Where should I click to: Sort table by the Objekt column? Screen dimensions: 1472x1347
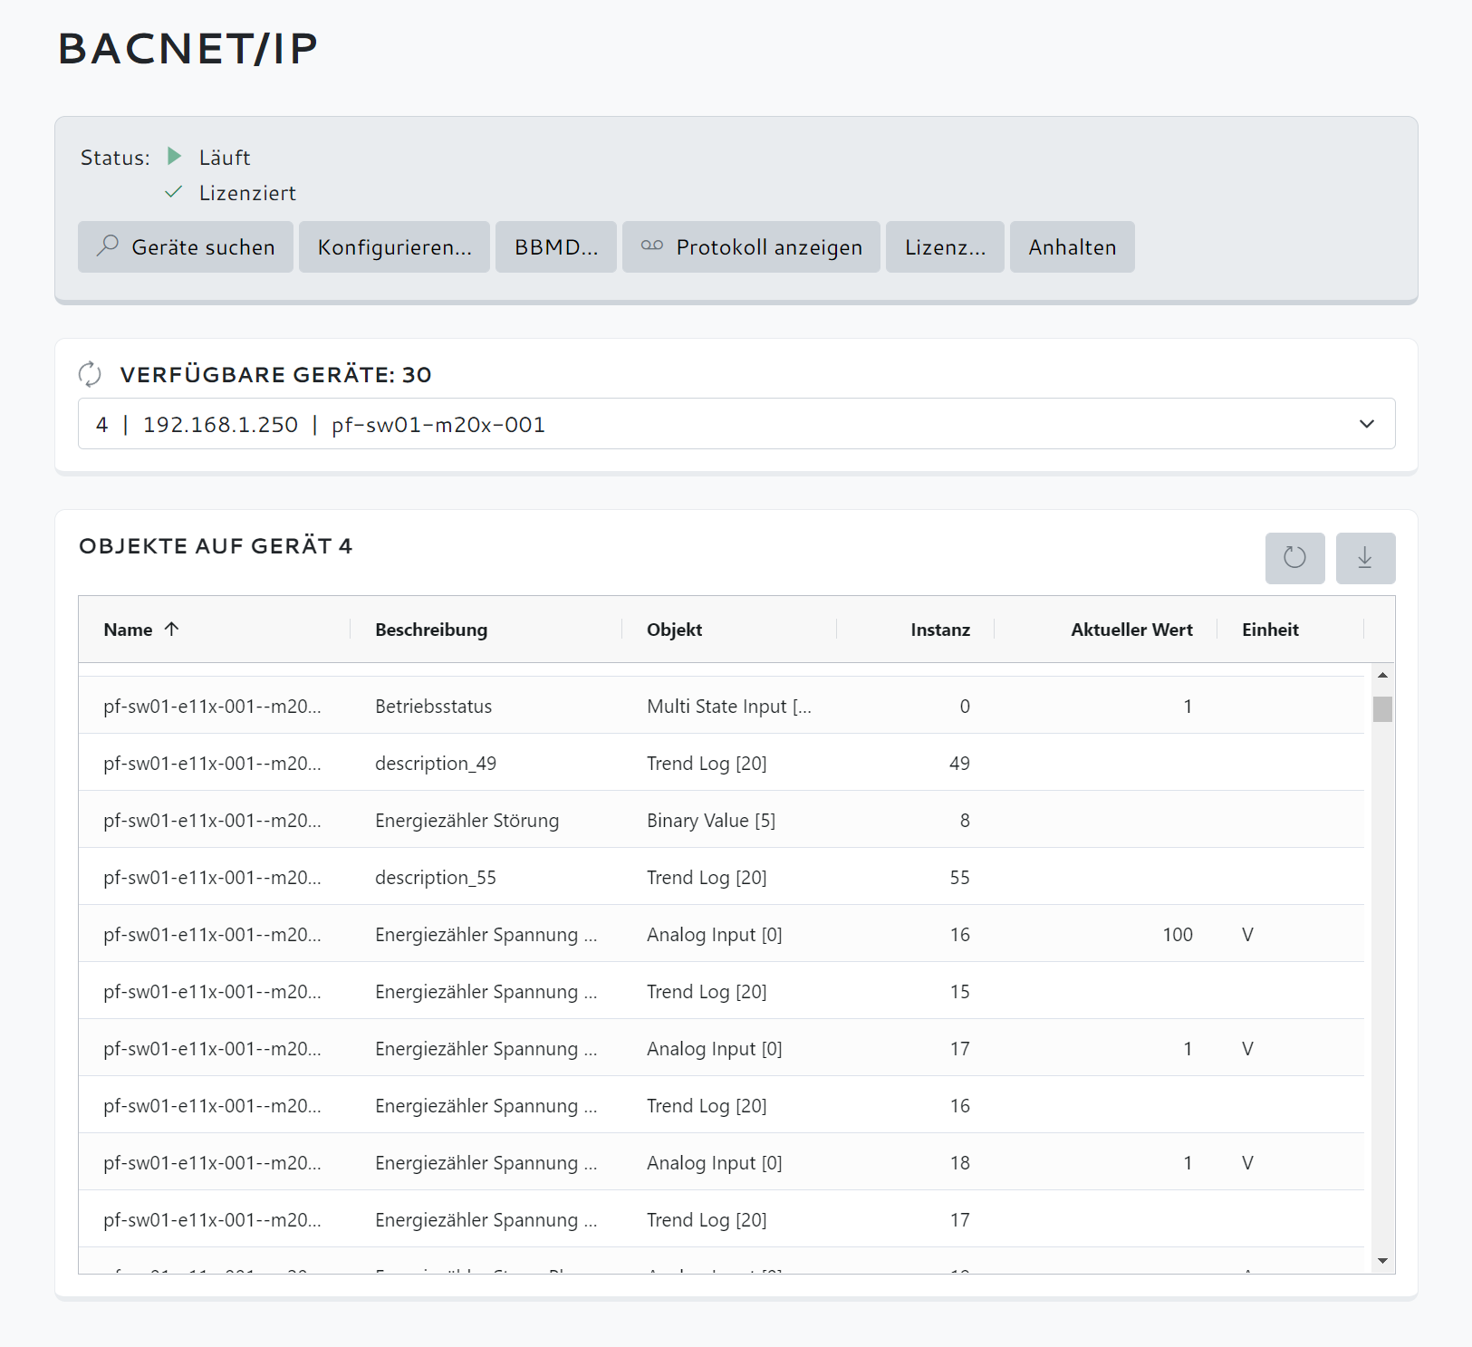(674, 630)
